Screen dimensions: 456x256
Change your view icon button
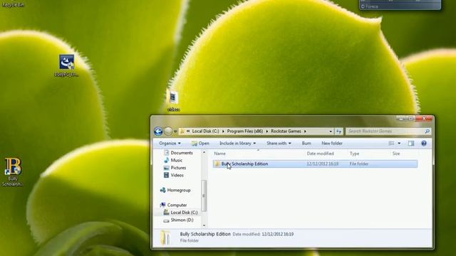tap(391, 144)
